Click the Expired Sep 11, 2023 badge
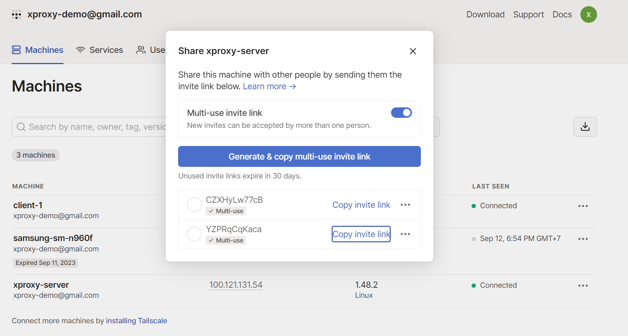This screenshot has height=336, width=628. click(46, 263)
